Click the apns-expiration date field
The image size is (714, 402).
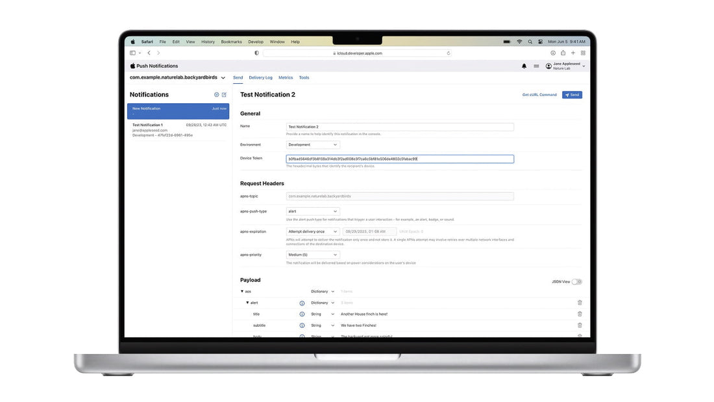(x=369, y=232)
